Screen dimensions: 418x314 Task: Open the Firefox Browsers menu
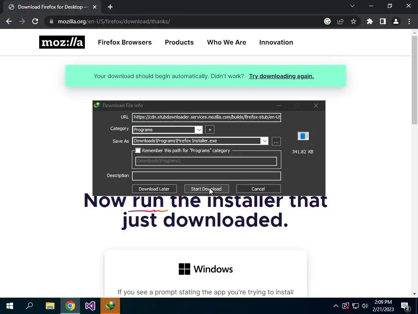coord(125,42)
